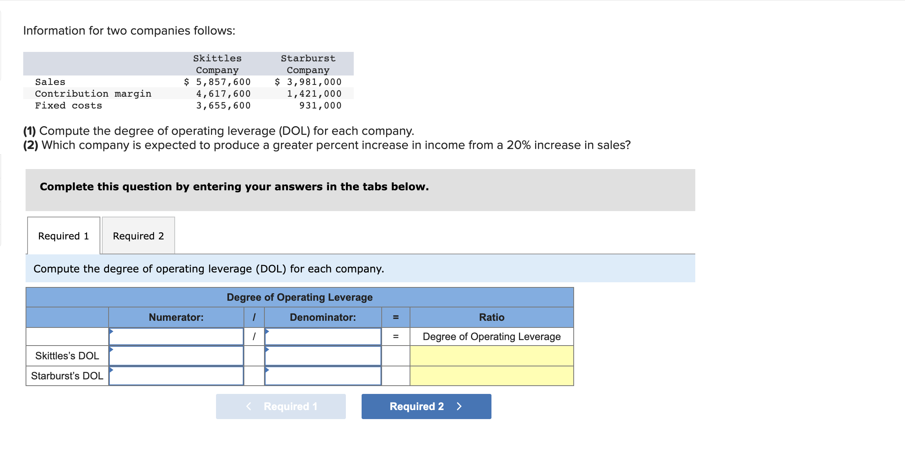Click Starburst fixed costs 931,000
This screenshot has height=458, width=905.
point(320,105)
